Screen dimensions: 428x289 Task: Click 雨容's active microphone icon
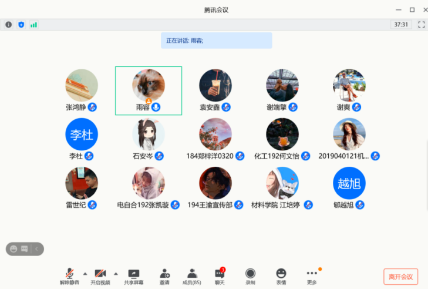(156, 107)
